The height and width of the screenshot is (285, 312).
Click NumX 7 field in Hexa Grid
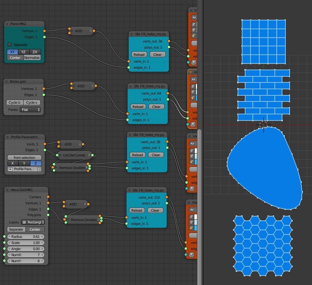pyautogui.click(x=26, y=255)
